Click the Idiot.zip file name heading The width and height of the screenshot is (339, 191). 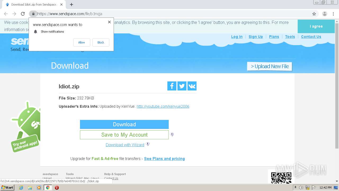point(69,86)
